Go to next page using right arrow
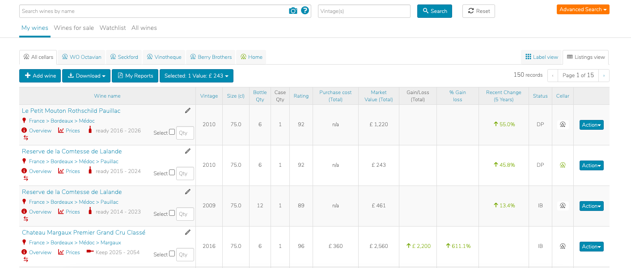This screenshot has height=268, width=631. [x=604, y=75]
